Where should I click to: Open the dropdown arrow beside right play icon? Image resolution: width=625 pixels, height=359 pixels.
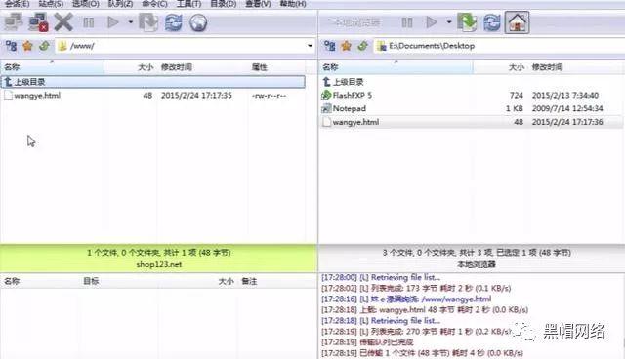tap(449, 22)
